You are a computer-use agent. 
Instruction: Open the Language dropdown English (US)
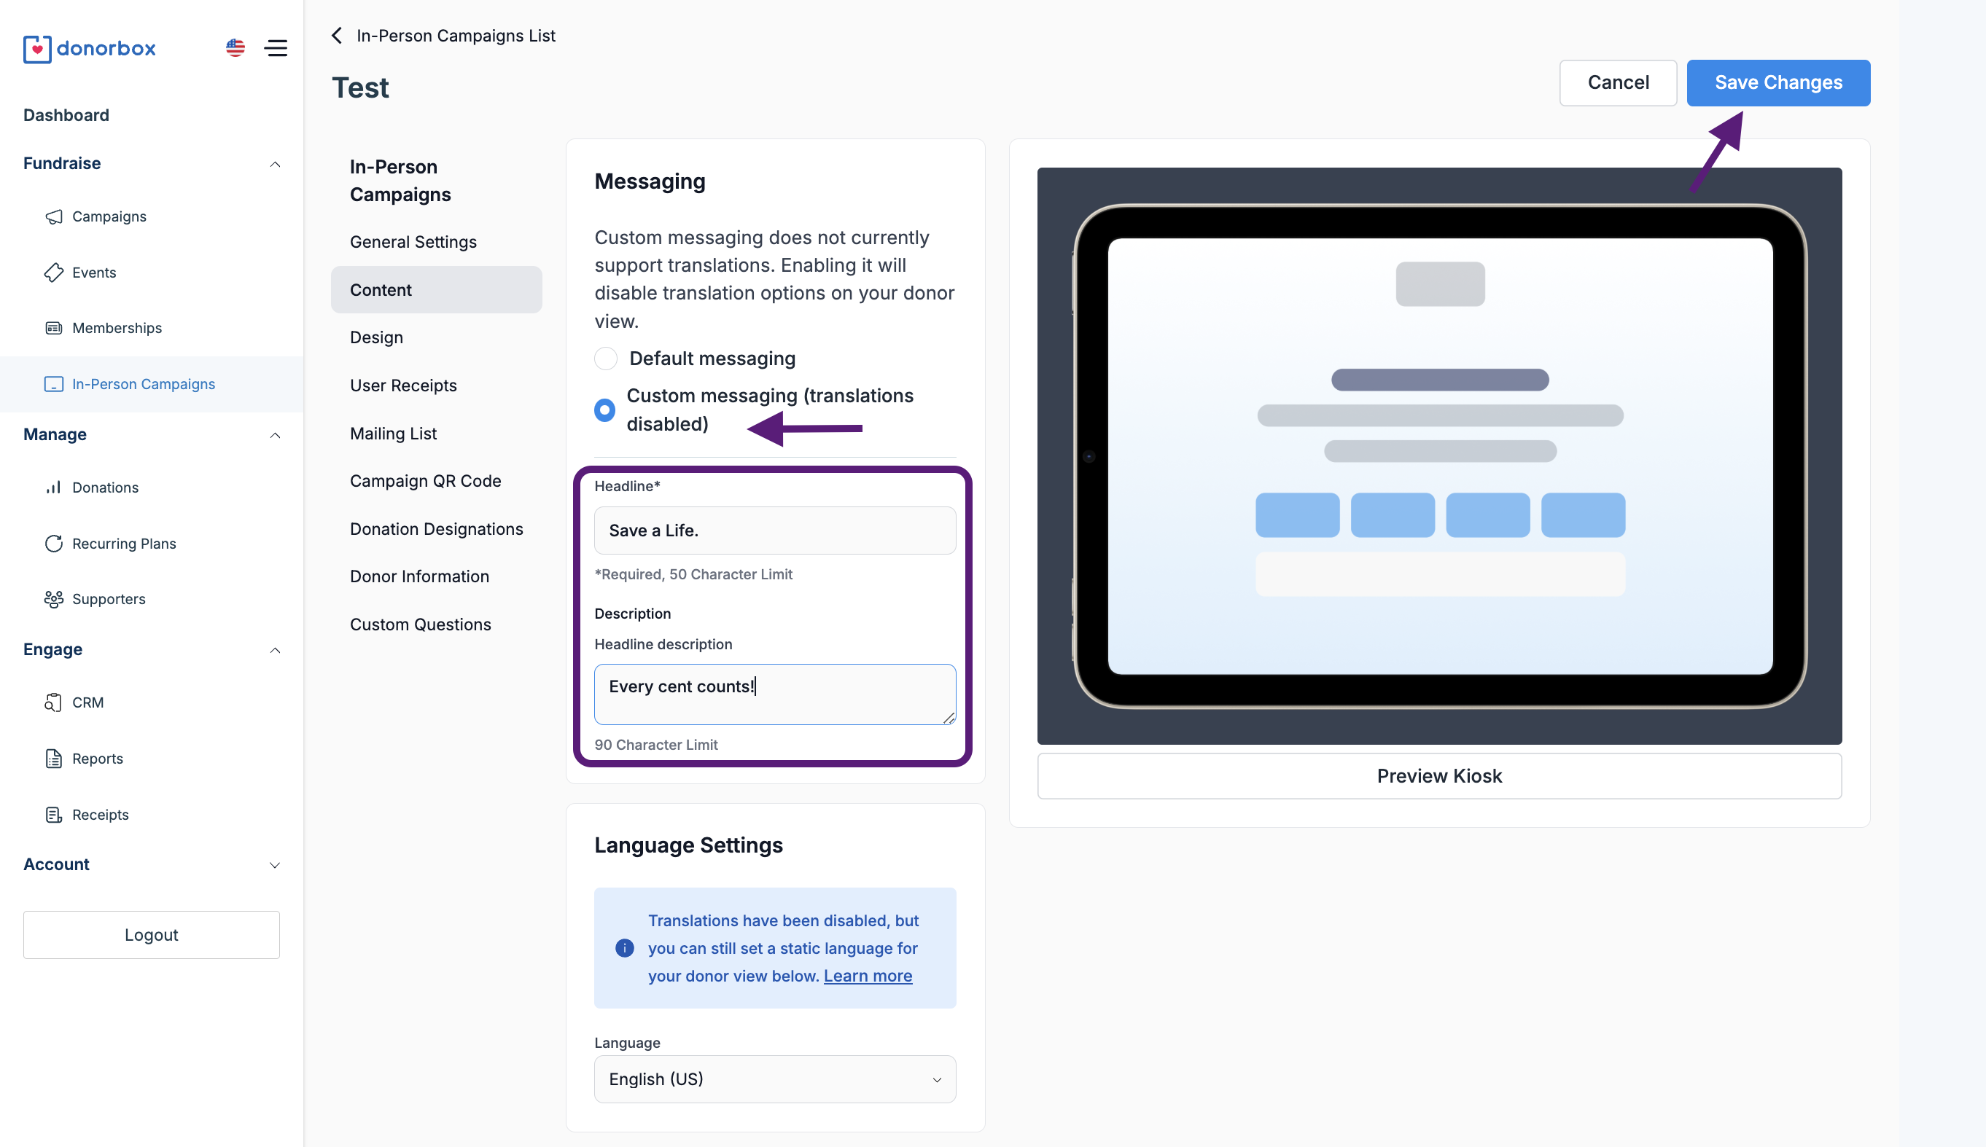775,1079
